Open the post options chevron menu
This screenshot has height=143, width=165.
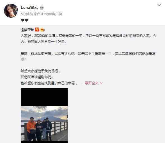[159, 5]
